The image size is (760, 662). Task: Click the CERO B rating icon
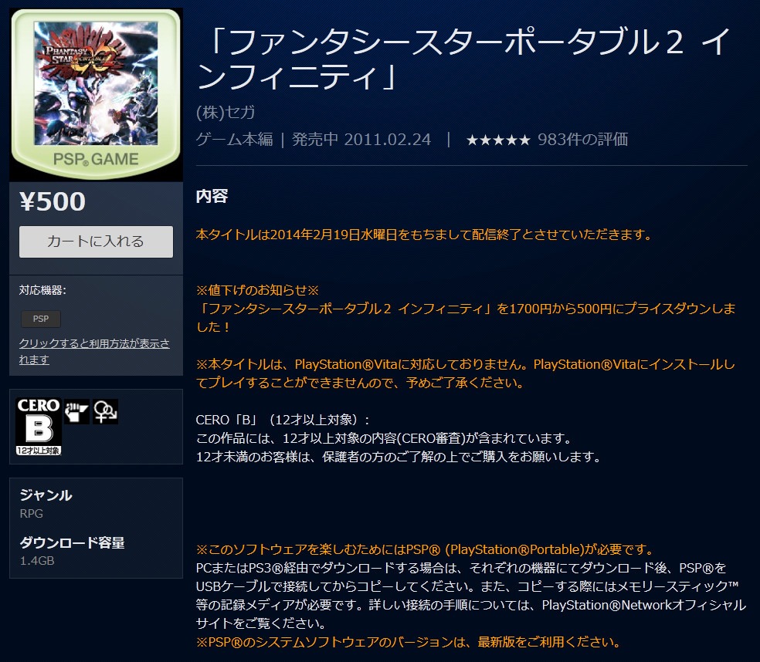[x=39, y=427]
